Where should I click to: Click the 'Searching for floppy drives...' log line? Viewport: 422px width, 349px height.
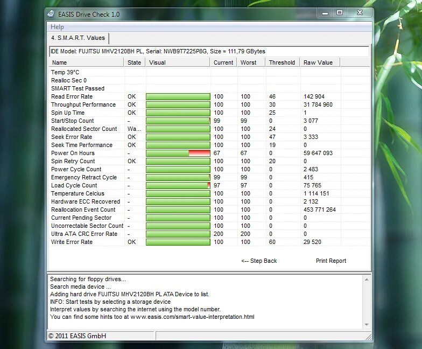click(x=88, y=279)
